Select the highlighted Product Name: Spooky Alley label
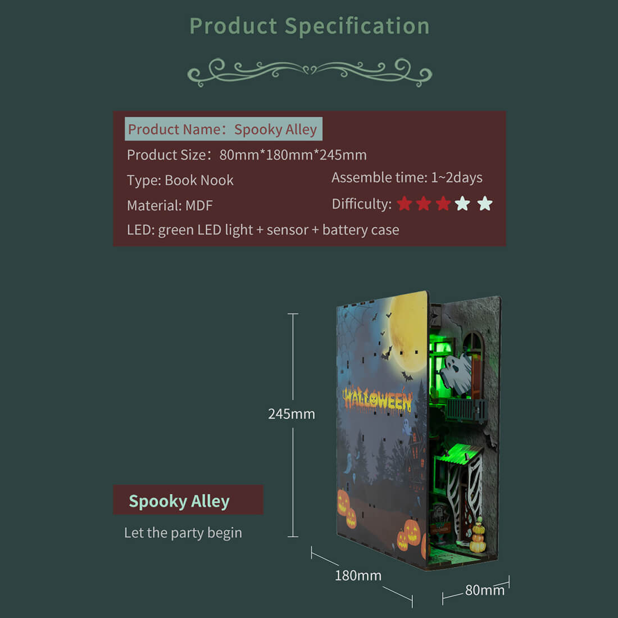 223,129
